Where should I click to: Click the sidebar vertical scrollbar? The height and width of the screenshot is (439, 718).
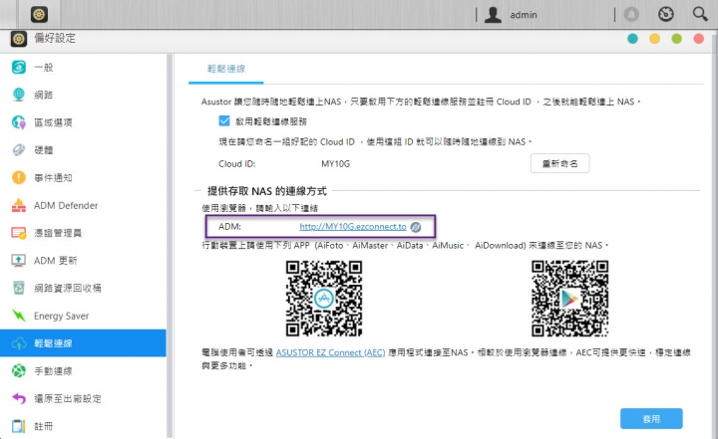[x=170, y=246]
